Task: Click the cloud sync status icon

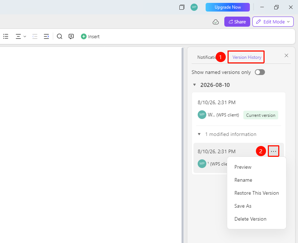Action: pos(216,22)
